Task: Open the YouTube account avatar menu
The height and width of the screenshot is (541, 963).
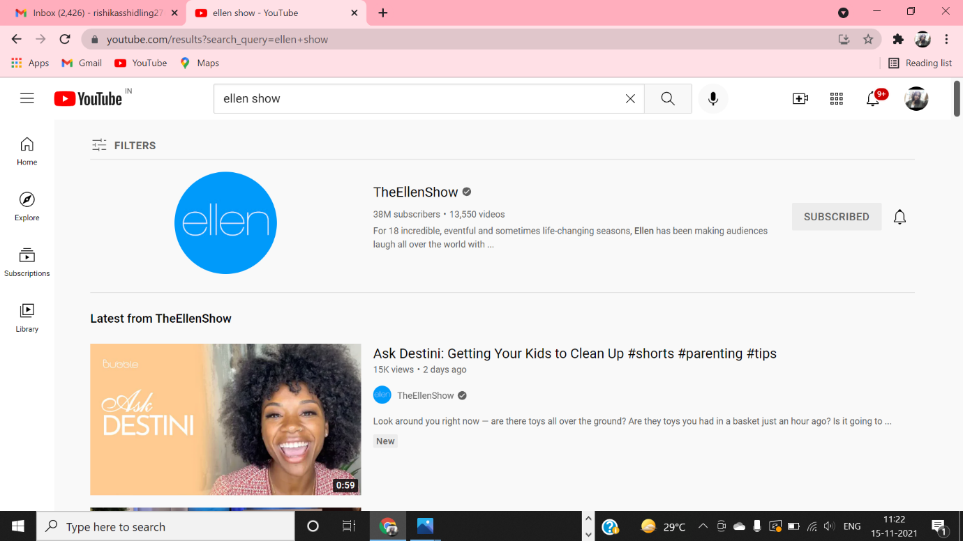Action: [916, 99]
